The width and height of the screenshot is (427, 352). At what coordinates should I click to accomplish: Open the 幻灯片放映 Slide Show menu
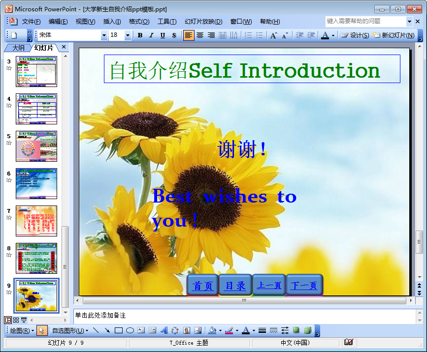203,22
